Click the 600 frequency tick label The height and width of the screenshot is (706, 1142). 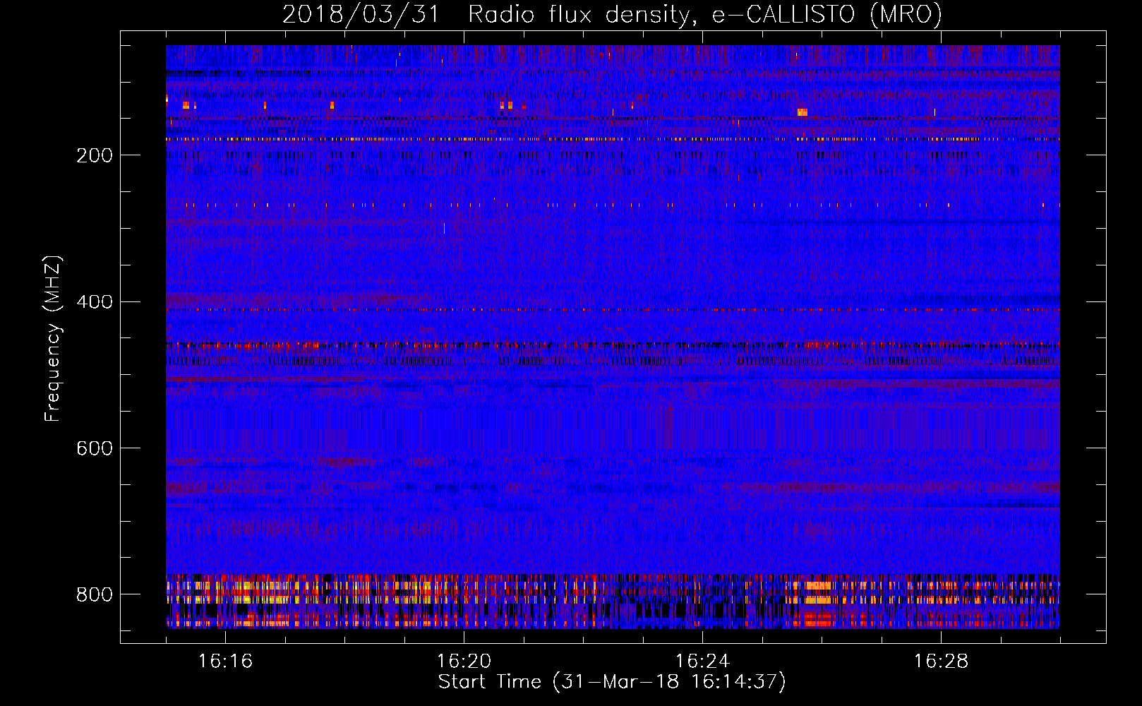[95, 448]
